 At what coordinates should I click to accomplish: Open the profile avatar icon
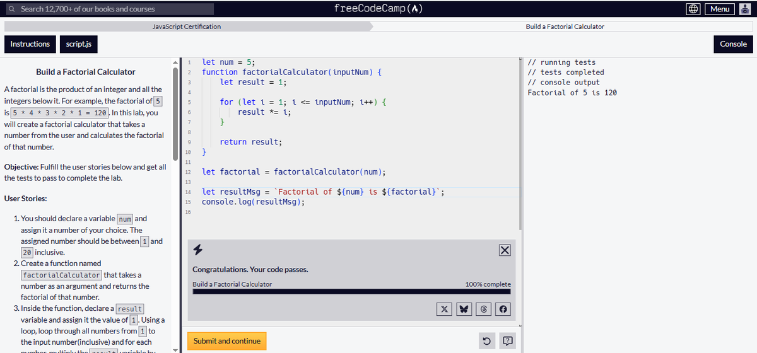tap(744, 9)
